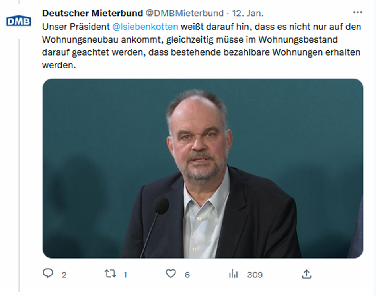Click the like count number 6

coord(187,275)
